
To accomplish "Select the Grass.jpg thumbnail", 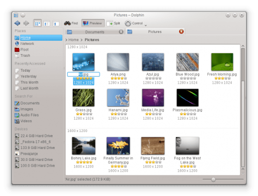I will (x=84, y=97).
